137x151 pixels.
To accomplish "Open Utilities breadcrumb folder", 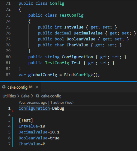I will [x=9, y=96].
